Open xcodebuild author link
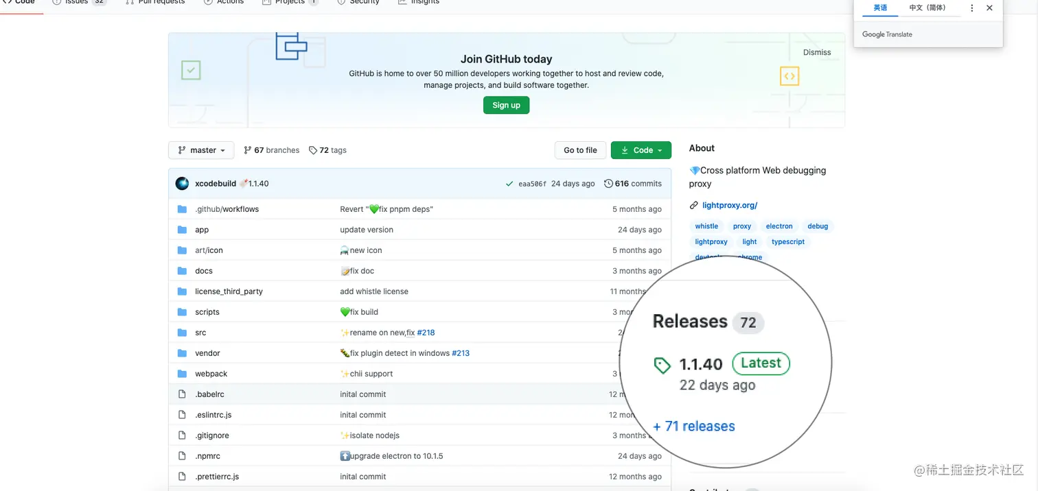 pyautogui.click(x=216, y=184)
